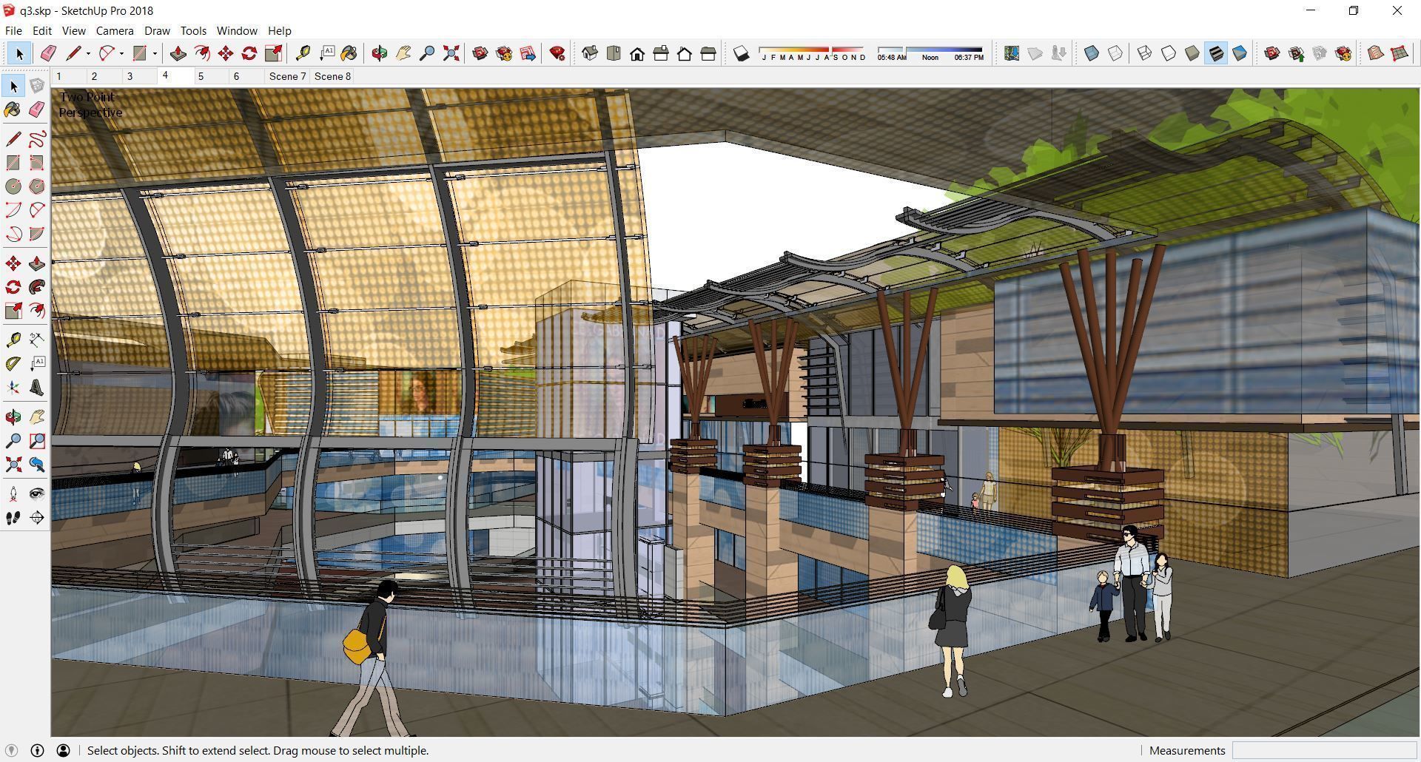Image resolution: width=1421 pixels, height=762 pixels.
Task: Click inside the Measurements field
Action: coord(1325,750)
